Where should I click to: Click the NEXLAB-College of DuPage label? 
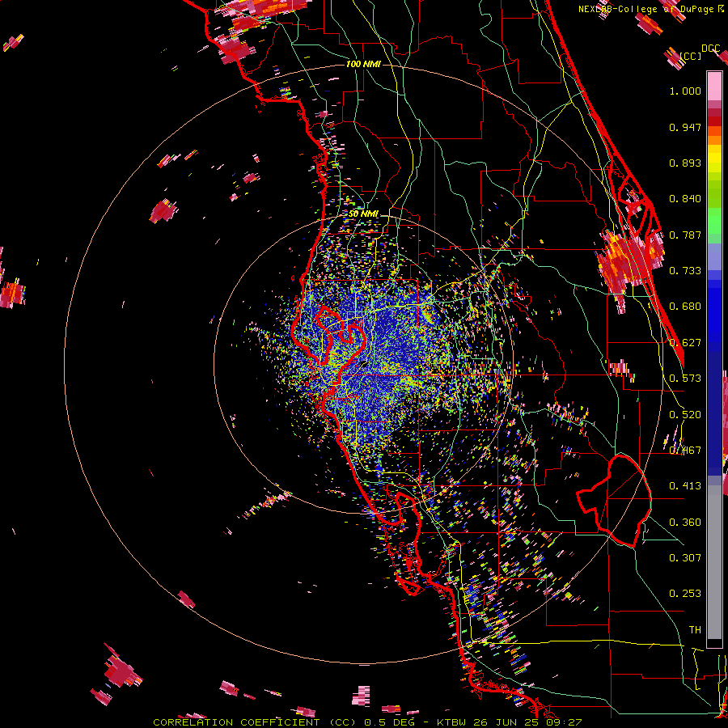point(645,9)
